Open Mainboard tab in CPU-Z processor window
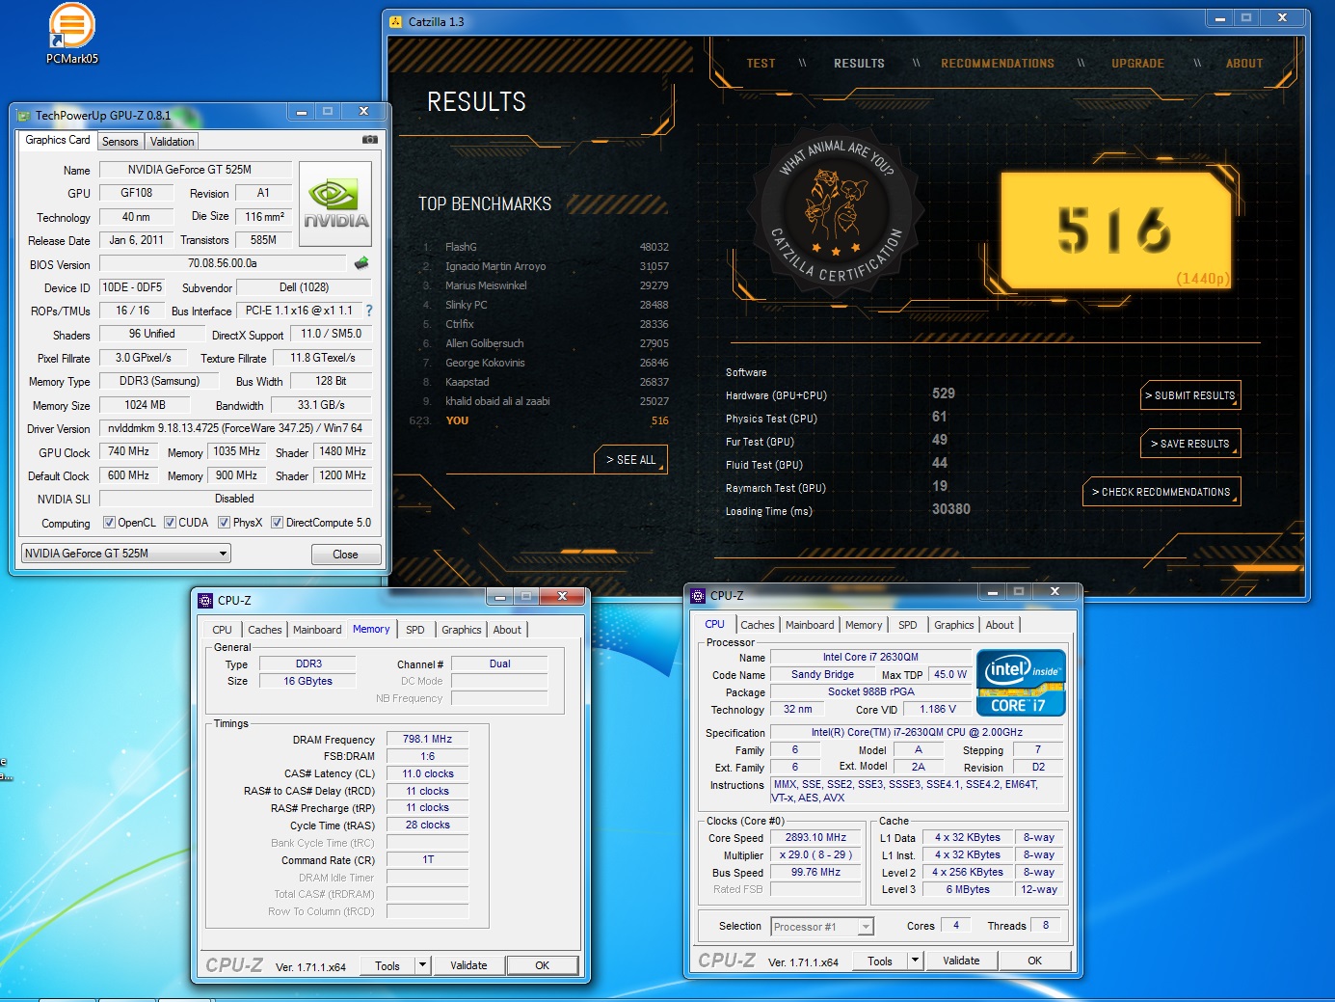Image resolution: width=1335 pixels, height=1002 pixels. pyautogui.click(x=810, y=625)
